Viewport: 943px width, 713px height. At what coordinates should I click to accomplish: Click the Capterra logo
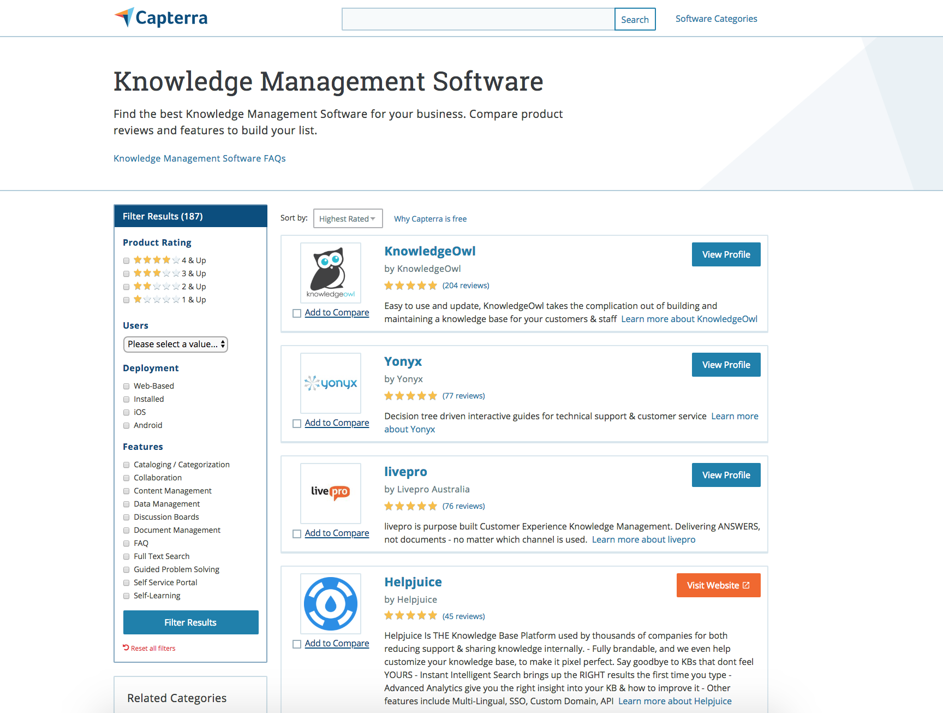(161, 17)
